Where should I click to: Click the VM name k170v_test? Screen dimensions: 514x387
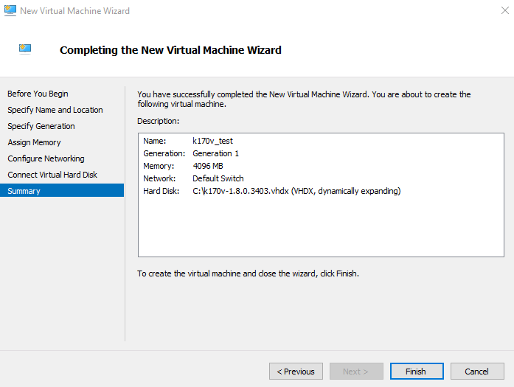(212, 141)
